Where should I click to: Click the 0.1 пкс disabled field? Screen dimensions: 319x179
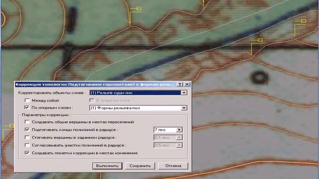165,137
